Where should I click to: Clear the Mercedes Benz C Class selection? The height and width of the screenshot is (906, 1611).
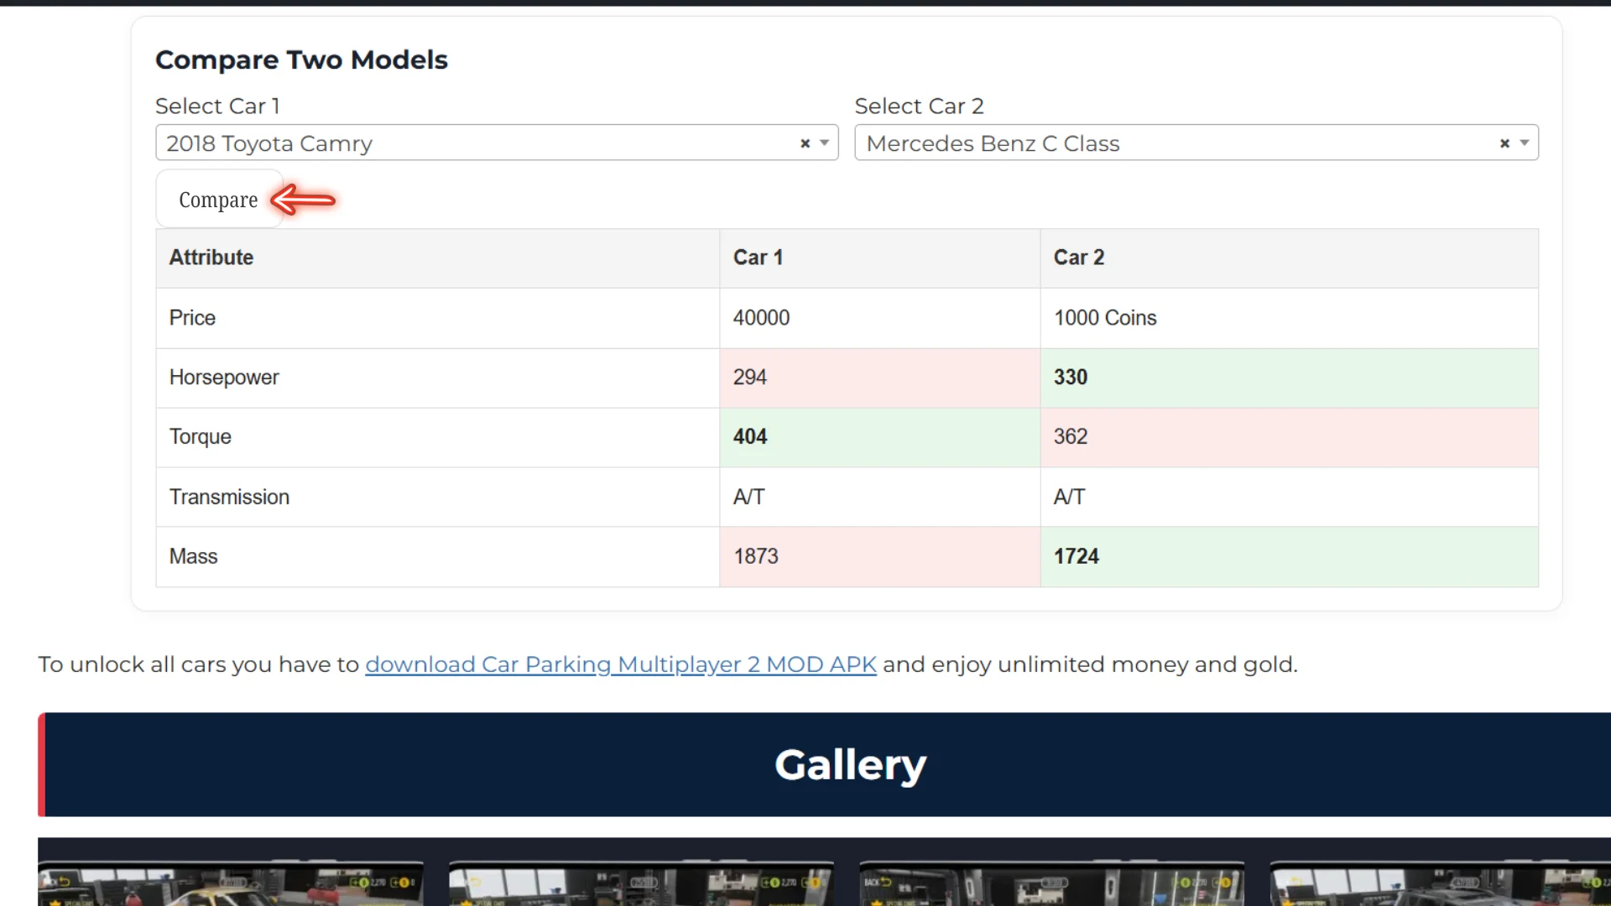click(x=1504, y=143)
